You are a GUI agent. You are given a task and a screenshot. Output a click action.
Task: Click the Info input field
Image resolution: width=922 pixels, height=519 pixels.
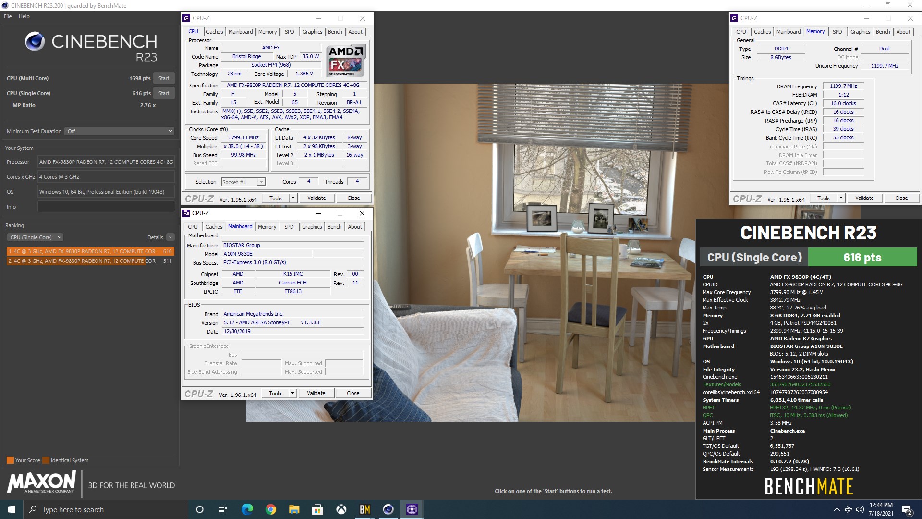point(106,207)
